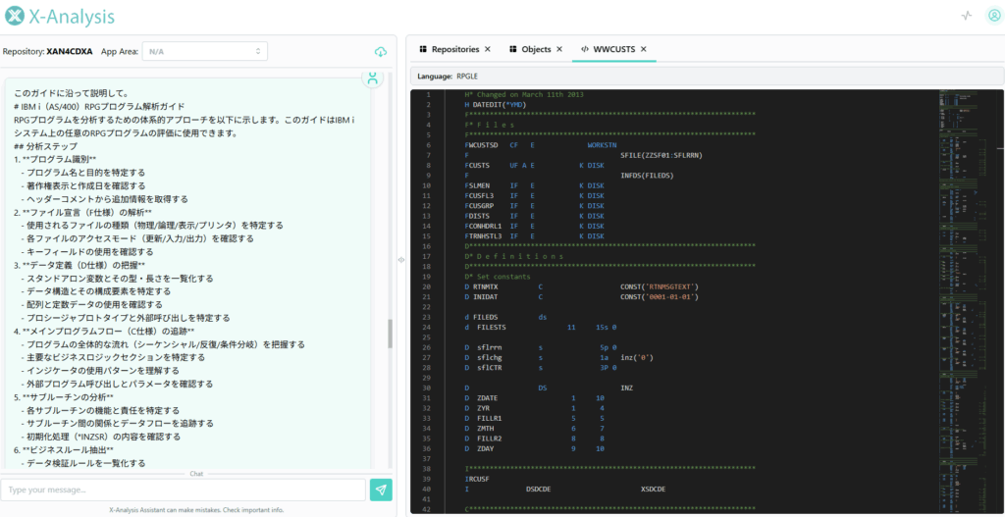This screenshot has width=1005, height=517.
Task: Click the assistant mistakes disclaimer text
Action: 196,510
